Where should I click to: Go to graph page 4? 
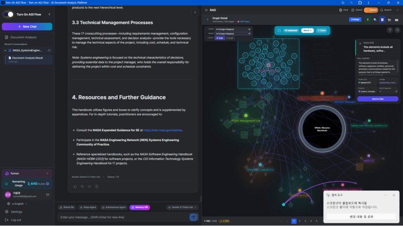pyautogui.click(x=310, y=221)
